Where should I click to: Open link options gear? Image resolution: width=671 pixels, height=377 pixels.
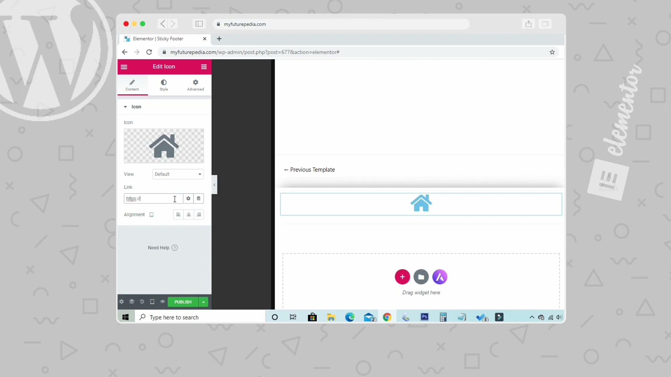point(188,199)
